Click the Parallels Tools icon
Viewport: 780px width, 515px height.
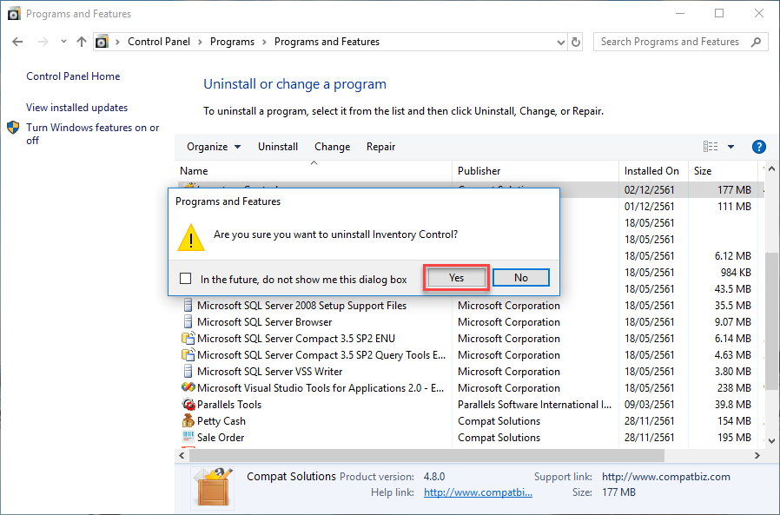coord(188,404)
